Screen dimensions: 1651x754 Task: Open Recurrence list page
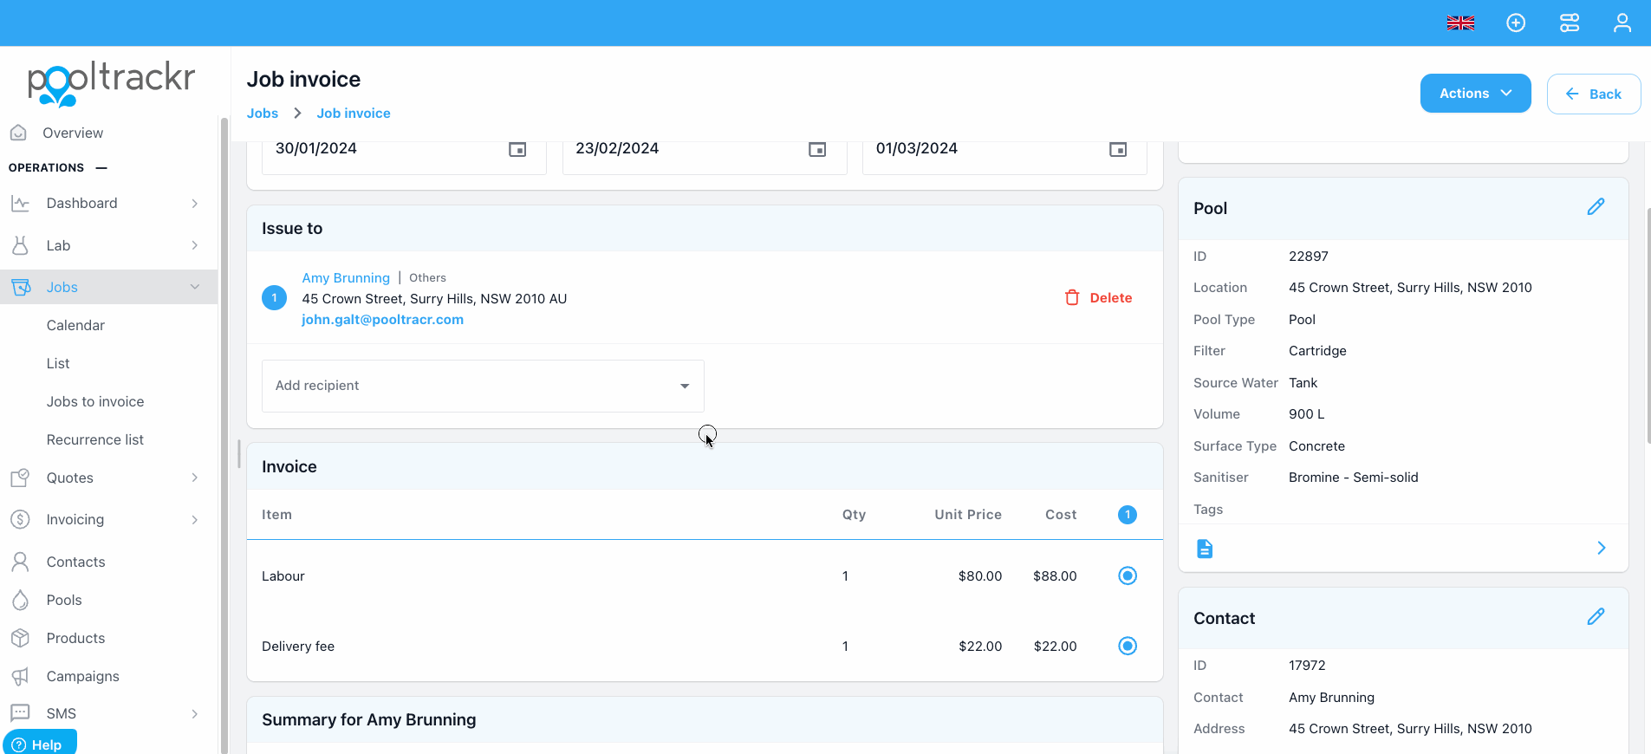tap(95, 439)
